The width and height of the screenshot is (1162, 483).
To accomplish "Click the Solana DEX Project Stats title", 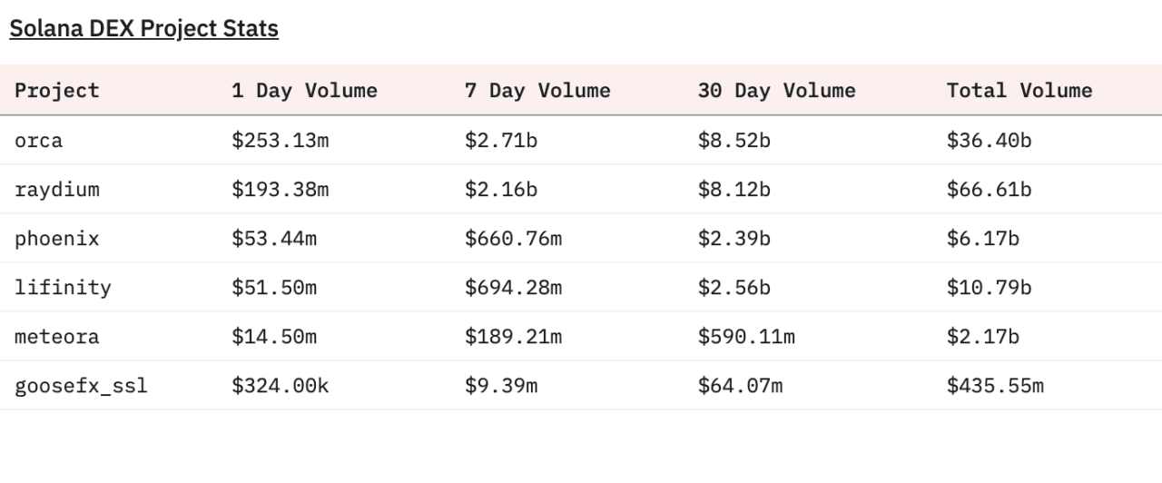I will [143, 29].
